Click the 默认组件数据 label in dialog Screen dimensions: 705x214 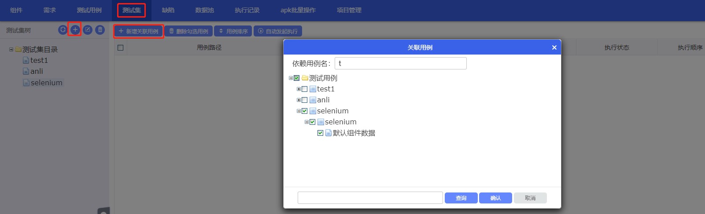click(354, 133)
